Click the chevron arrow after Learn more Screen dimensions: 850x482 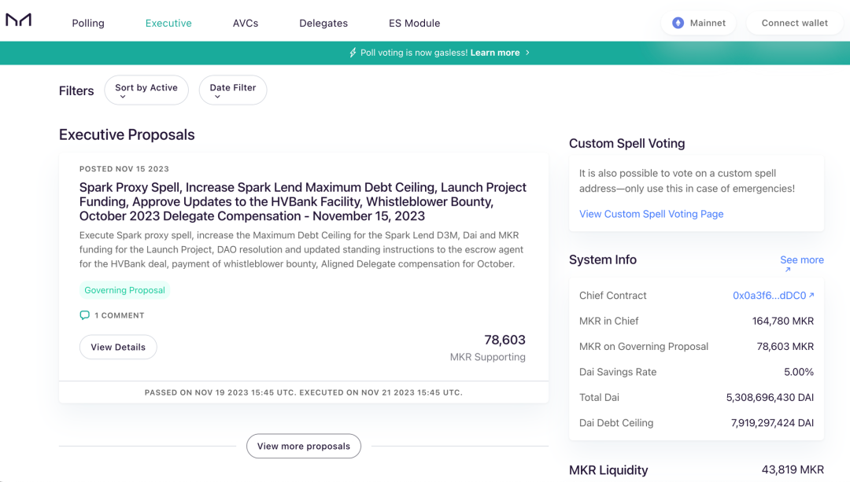527,53
